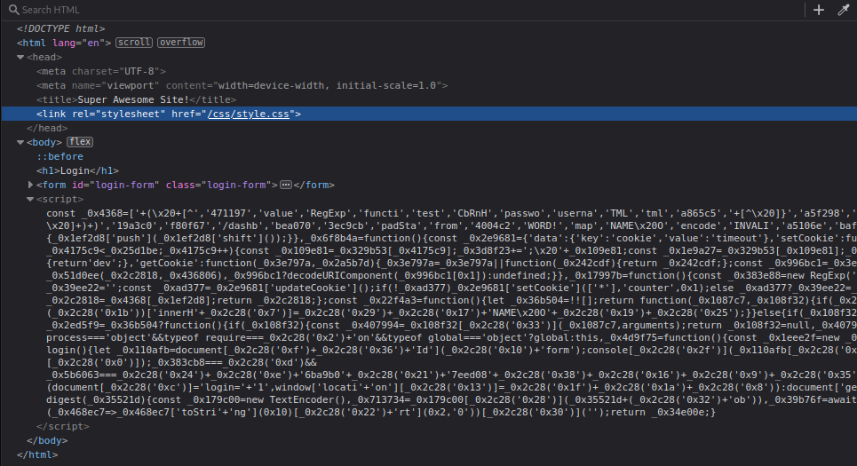The height and width of the screenshot is (466, 857).
Task: Select the meta viewport node
Action: click(x=242, y=85)
